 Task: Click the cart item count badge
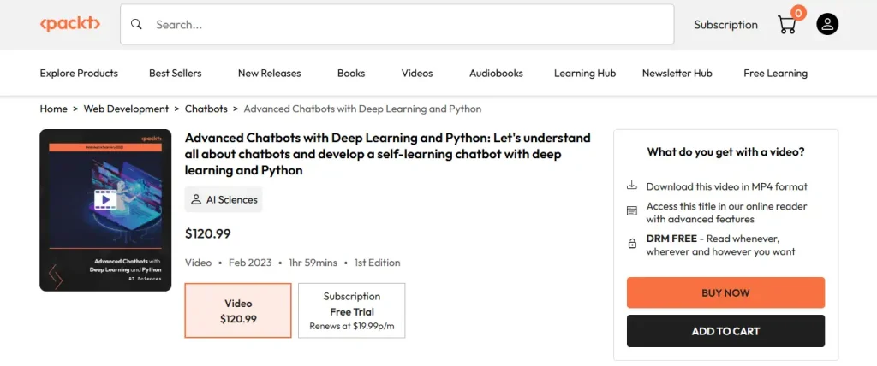[x=799, y=12]
